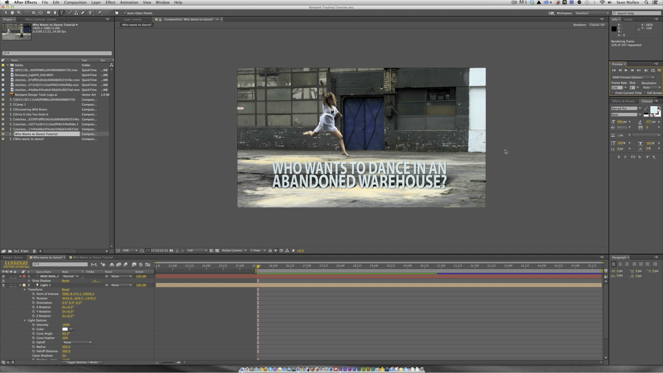Apply Faux Bold in Character panel
663x373 pixels.
tap(619, 157)
